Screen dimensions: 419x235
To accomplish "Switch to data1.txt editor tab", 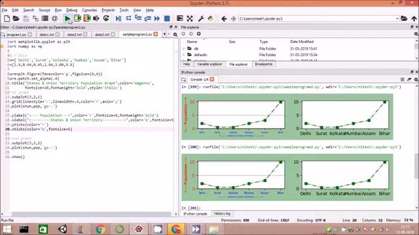I will point(47,35).
